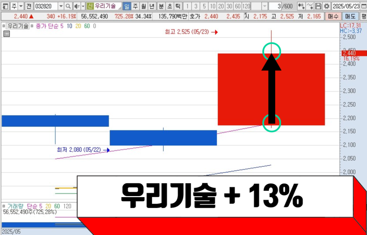Screen dimensions: 367x235
Task: Open chart settings gear icon
Action: 327,6
